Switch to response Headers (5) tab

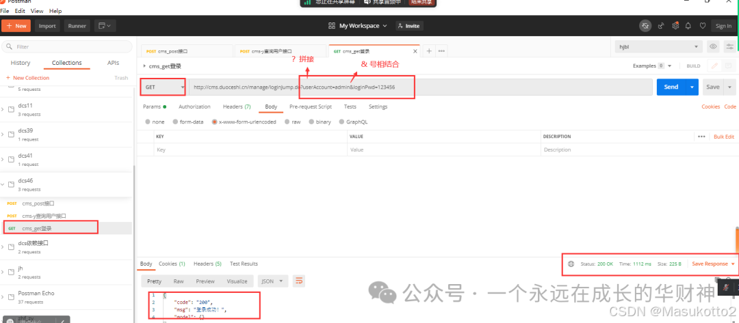(207, 264)
